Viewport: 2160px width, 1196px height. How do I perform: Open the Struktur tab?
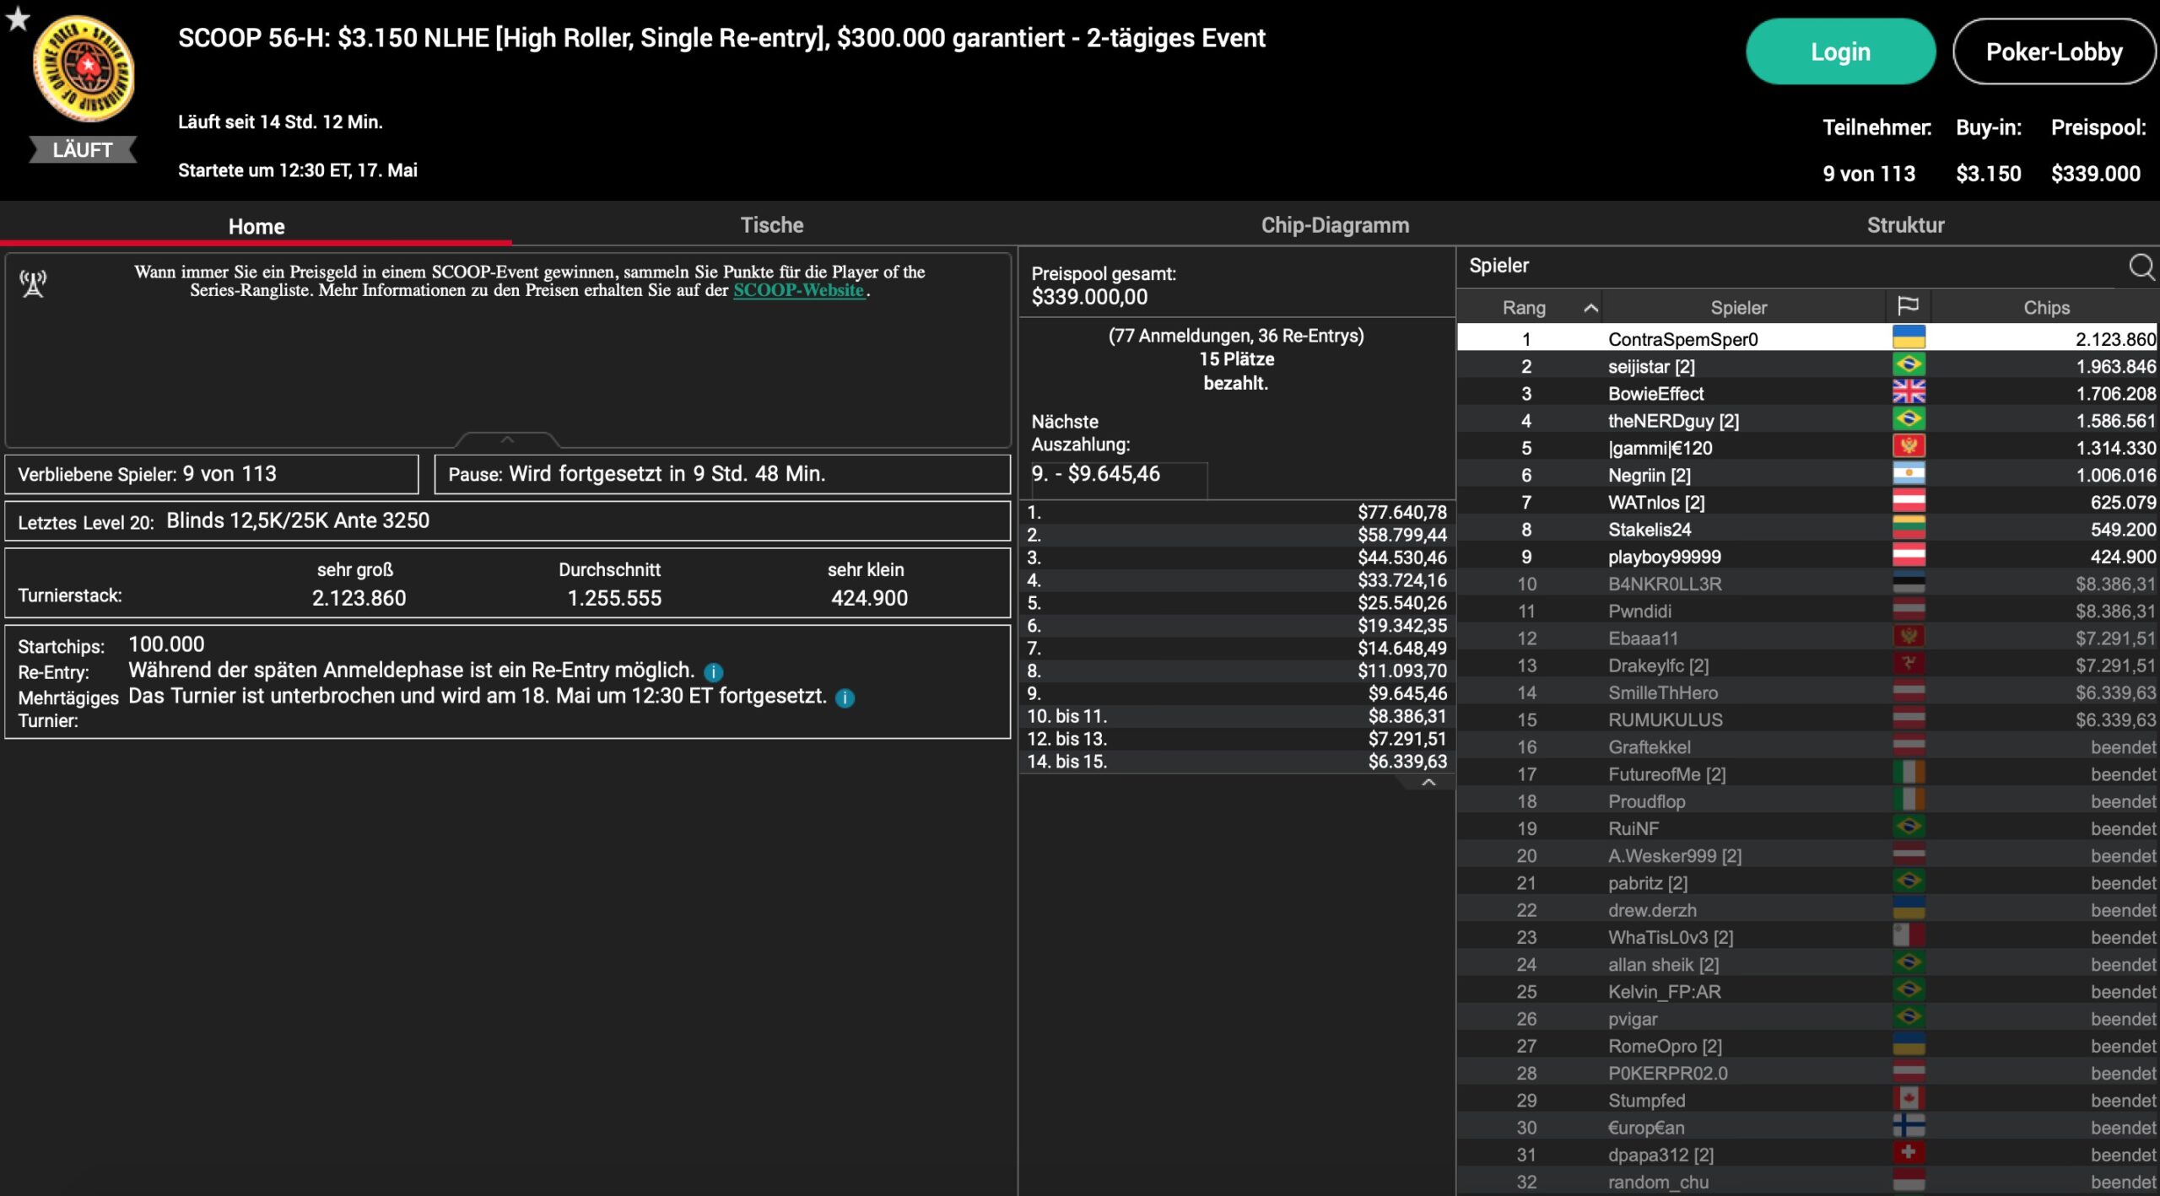[1904, 225]
